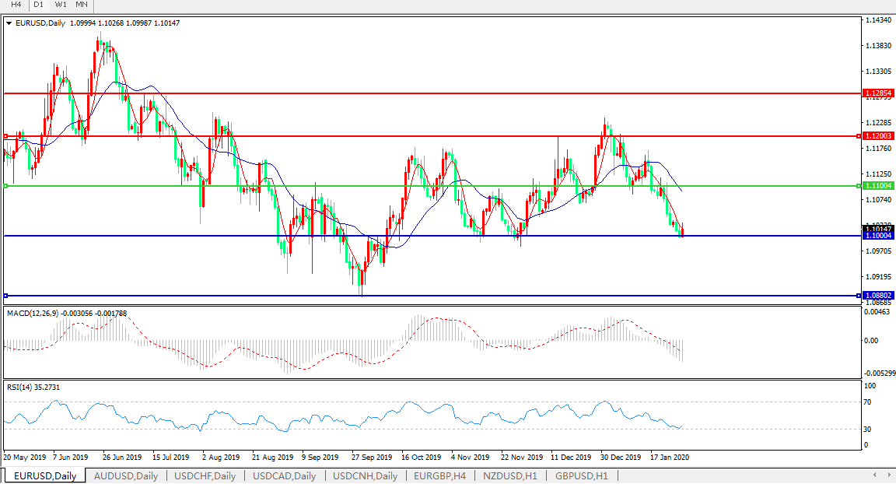Click right handle of the 1.08802 line
The image size is (896, 484).
click(x=859, y=296)
